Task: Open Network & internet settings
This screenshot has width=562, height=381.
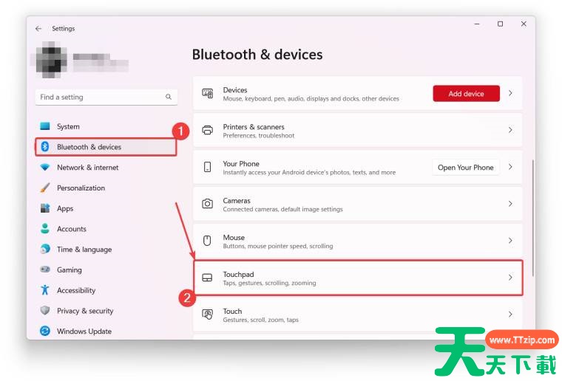Action: 106,167
